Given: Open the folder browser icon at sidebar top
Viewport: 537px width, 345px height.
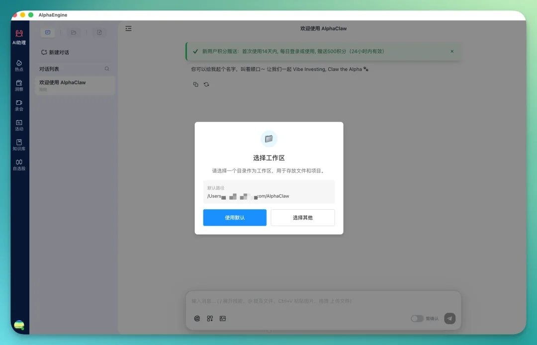Looking at the screenshot, I should coord(74,32).
